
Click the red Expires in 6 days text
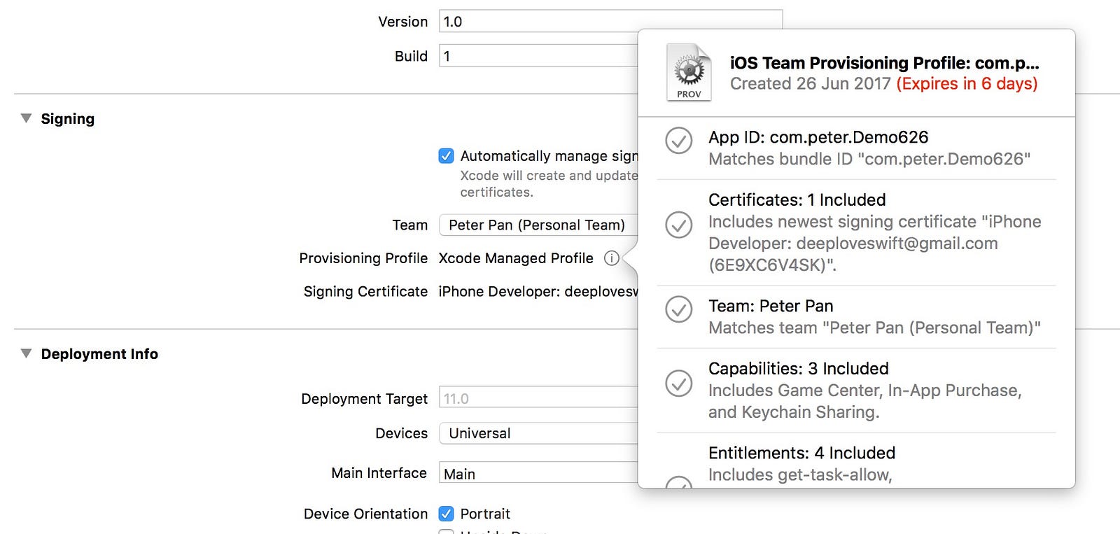tap(967, 84)
